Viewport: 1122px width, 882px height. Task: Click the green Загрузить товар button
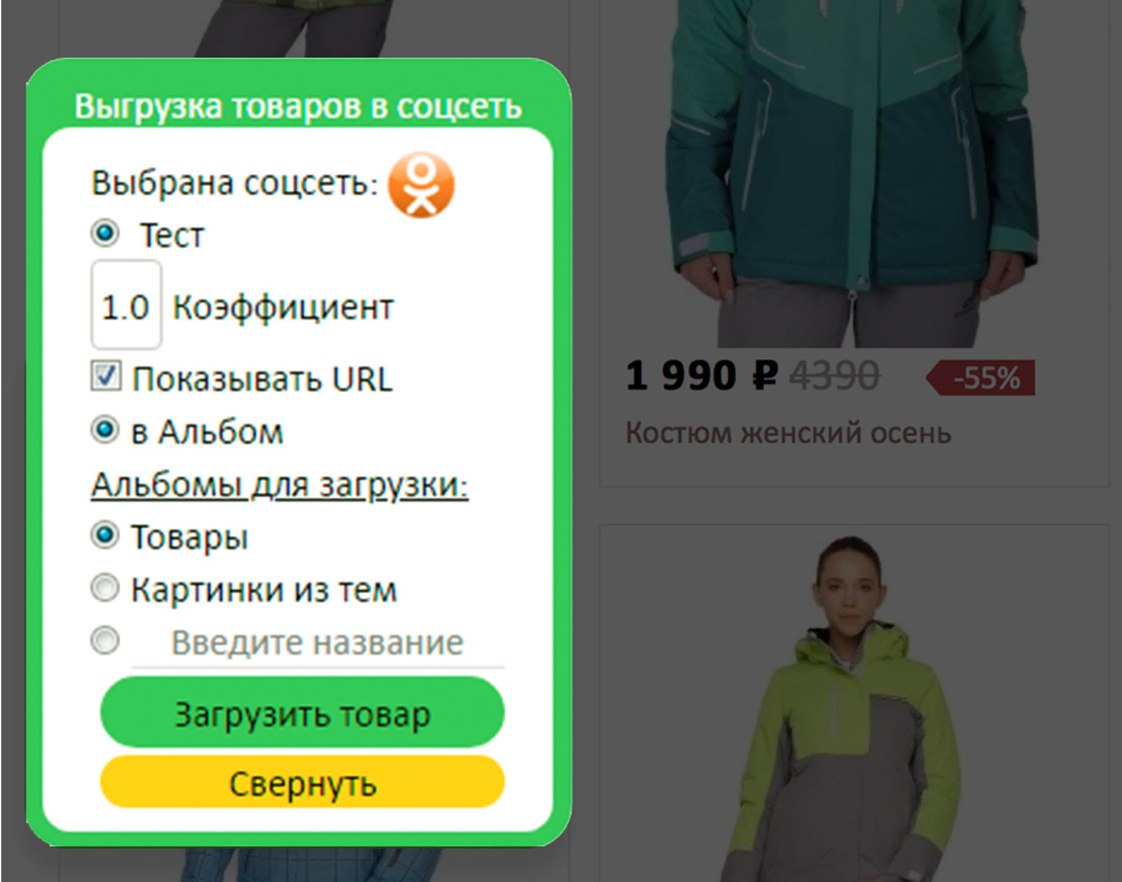[x=302, y=712]
